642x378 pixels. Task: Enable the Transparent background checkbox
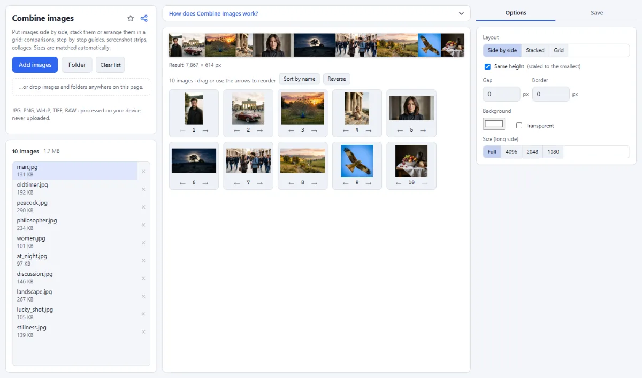(x=519, y=126)
